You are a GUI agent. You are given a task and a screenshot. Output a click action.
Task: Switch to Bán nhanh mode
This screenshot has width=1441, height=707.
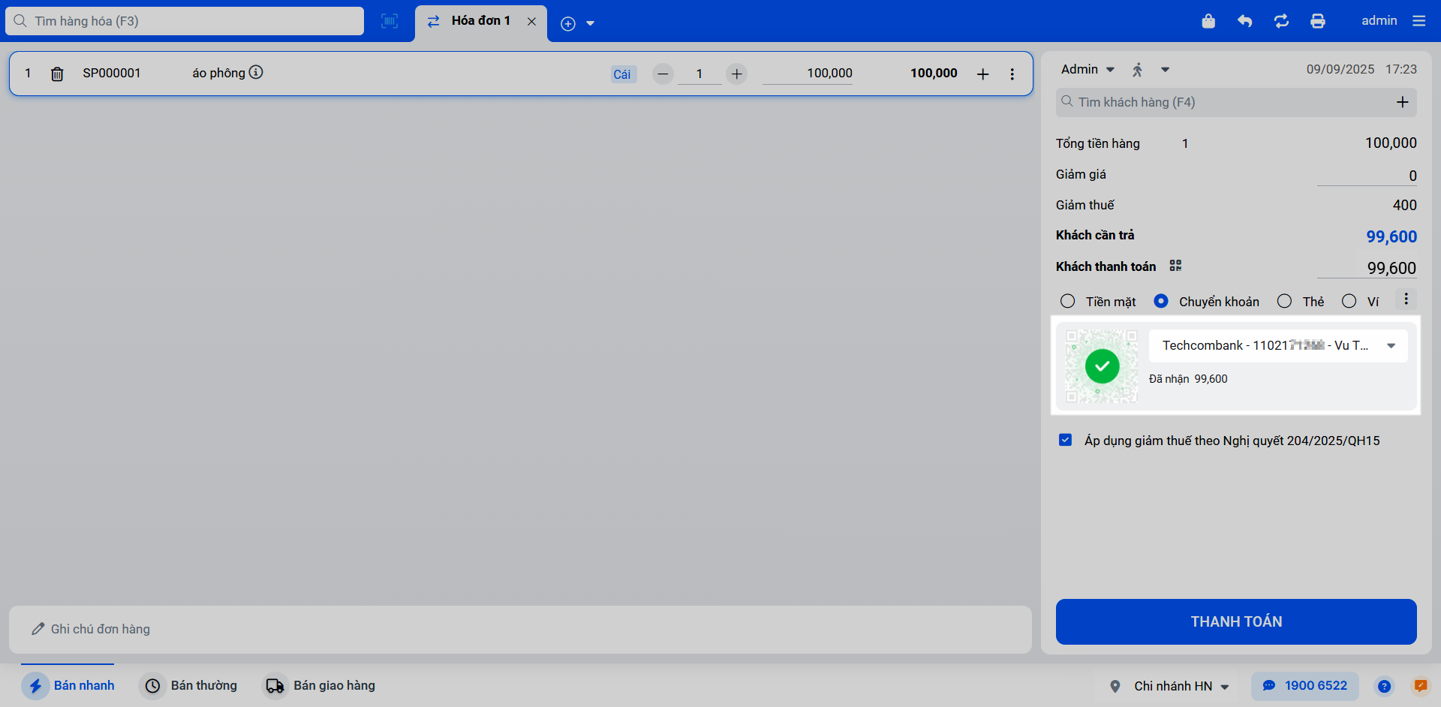tap(68, 685)
